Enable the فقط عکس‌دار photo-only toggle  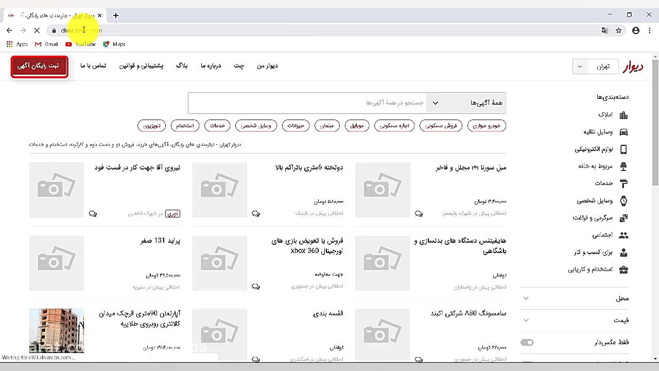click(x=527, y=342)
